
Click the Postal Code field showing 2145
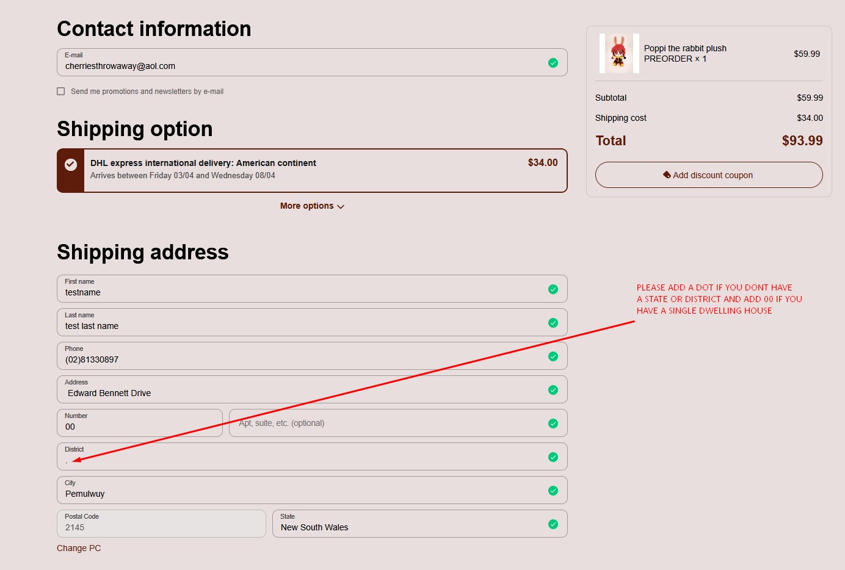pos(161,527)
